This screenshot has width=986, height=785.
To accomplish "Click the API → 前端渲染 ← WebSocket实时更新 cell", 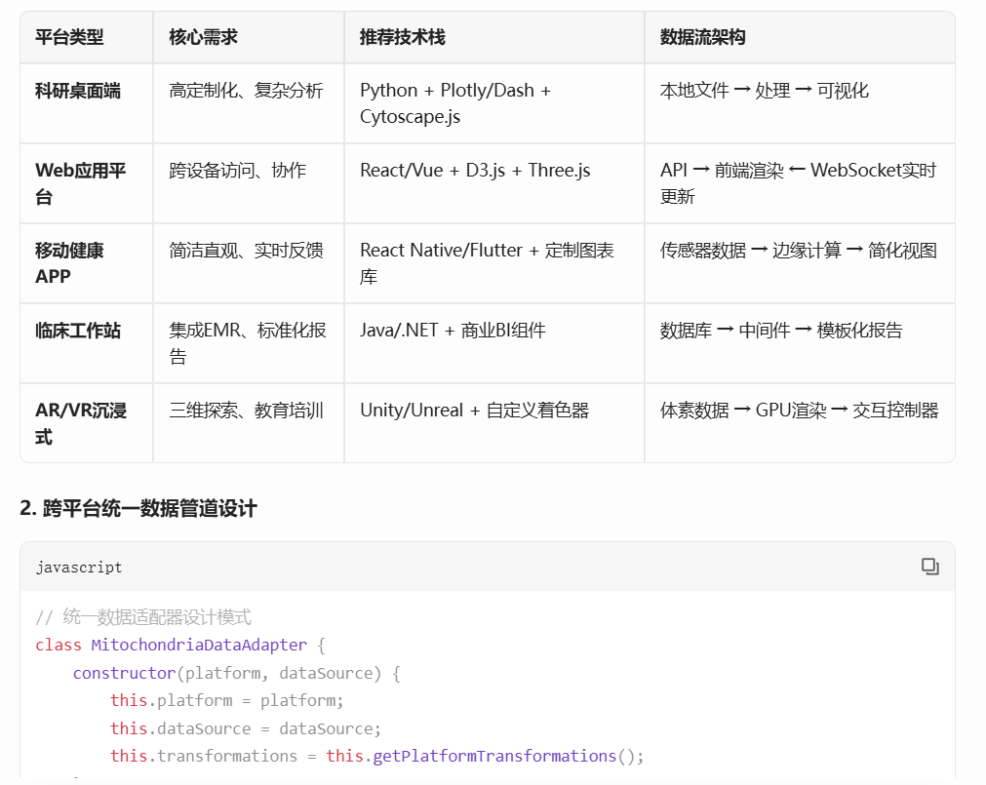I will (798, 183).
